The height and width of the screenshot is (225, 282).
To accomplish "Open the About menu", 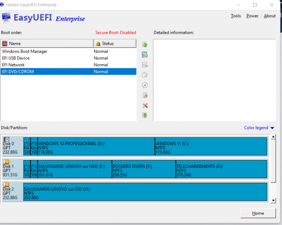I will pos(270,16).
